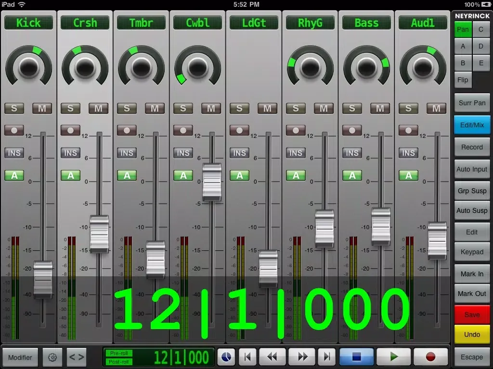Tap the Cwbl pan knob
This screenshot has width=493, height=369.
(x=197, y=67)
